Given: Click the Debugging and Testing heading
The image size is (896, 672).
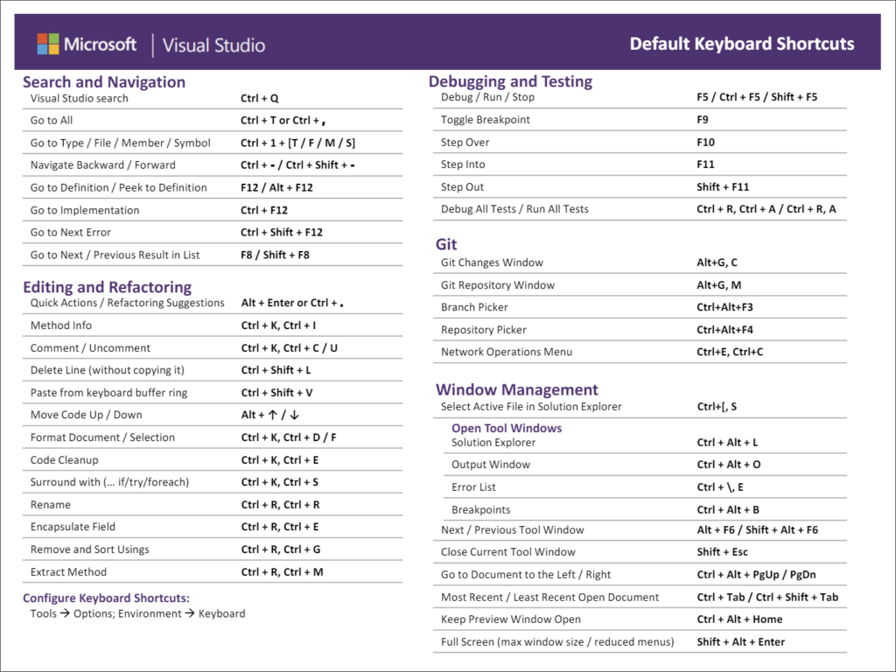Looking at the screenshot, I should click(510, 81).
